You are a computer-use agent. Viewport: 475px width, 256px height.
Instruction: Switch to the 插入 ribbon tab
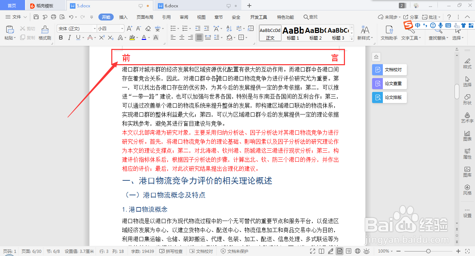(x=123, y=17)
